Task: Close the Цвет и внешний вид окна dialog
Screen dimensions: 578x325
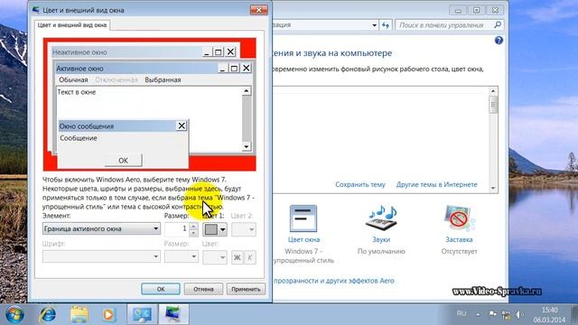Action: coord(259,10)
